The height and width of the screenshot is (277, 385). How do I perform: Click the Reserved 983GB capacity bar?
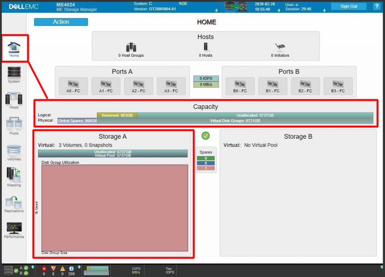pos(117,115)
